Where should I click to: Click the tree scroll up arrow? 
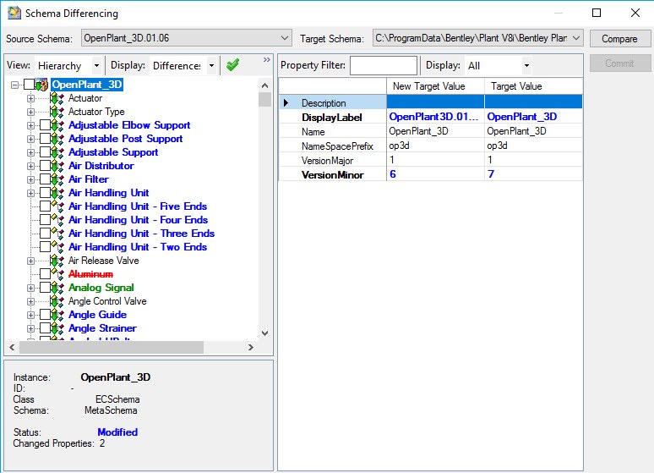(x=264, y=85)
